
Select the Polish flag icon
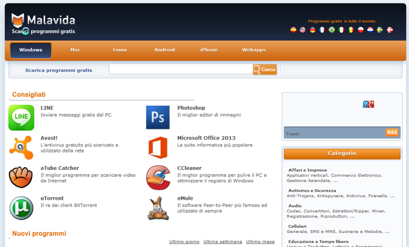(361, 30)
